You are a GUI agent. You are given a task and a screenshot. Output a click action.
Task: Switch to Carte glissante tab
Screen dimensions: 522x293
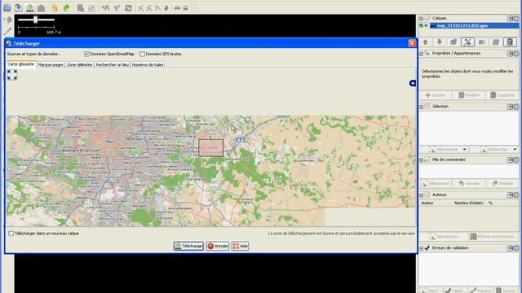click(x=20, y=64)
